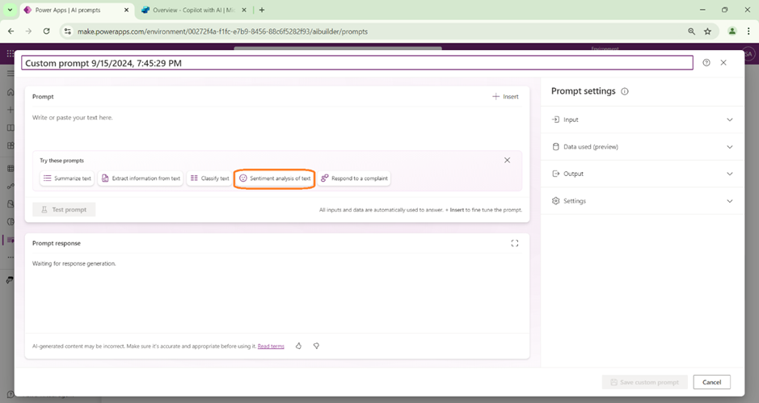Screen dimensions: 759x403
Task: Open a new browser tab
Action: [x=262, y=10]
